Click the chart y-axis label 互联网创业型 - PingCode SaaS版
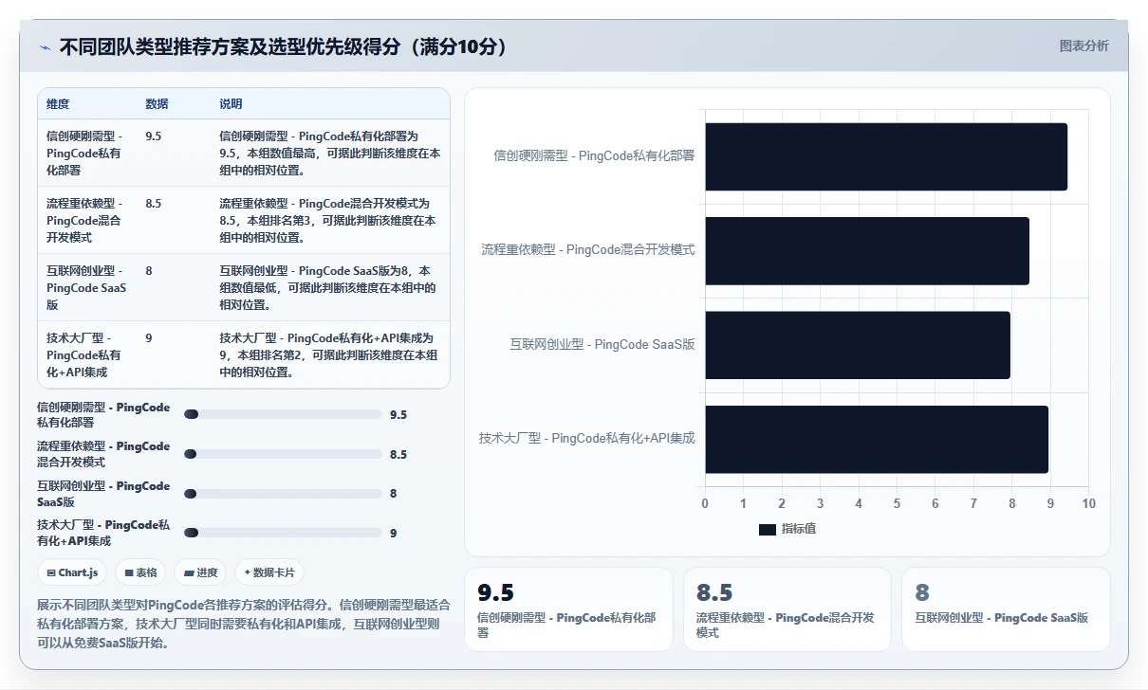Screen dimensions: 1148x690 pyautogui.click(x=602, y=344)
